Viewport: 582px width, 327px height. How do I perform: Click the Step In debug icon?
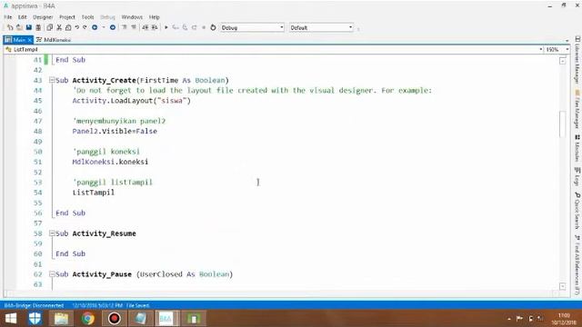[x=176, y=27]
